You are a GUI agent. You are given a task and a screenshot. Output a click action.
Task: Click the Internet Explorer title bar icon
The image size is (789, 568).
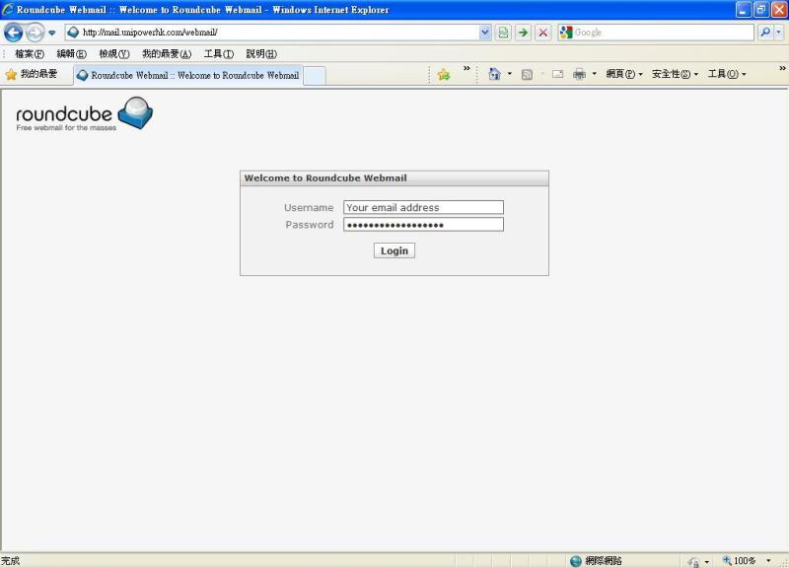pos(8,10)
